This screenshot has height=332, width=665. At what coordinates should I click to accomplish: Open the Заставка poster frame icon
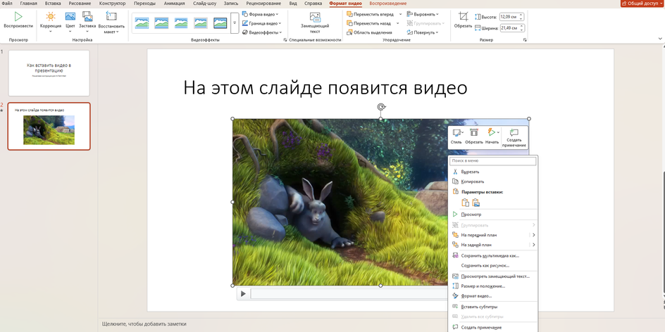point(87,16)
